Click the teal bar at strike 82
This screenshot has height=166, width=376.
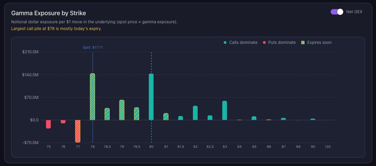195,113
